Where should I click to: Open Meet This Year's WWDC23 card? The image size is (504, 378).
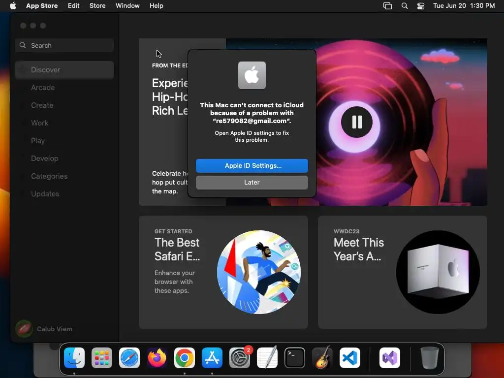pos(403,272)
